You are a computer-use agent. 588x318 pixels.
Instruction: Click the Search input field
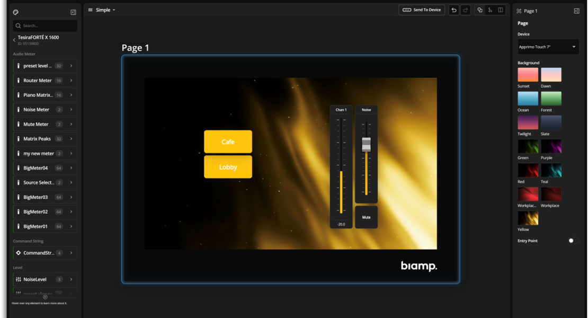[x=45, y=26]
